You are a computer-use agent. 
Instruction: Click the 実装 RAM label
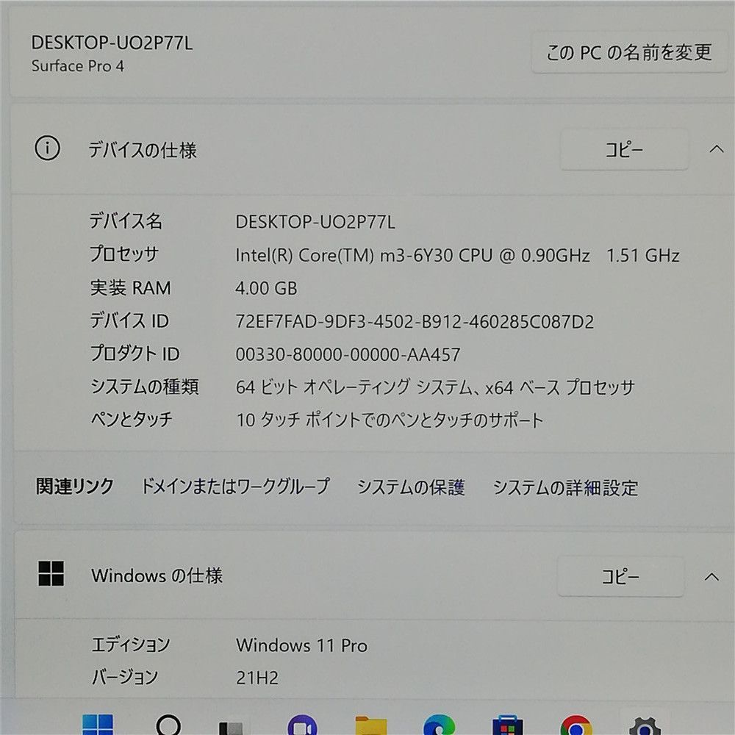click(130, 287)
